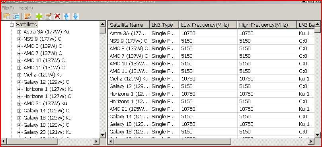Screen dimensions: 322x147
Task: Expand AMC 21 (125W) Ku node
Action: click(19, 104)
